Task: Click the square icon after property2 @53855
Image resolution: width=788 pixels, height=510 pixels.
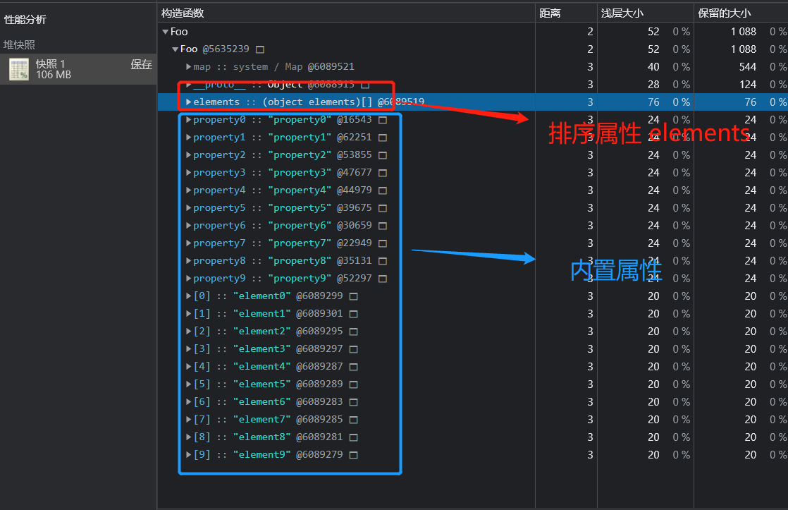Action: pos(383,155)
